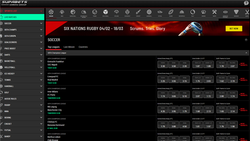Choose Over 2.5 at 1.68 for Leipzig match
Image resolution: width=250 pixels, height=141 pixels.
[198, 109]
